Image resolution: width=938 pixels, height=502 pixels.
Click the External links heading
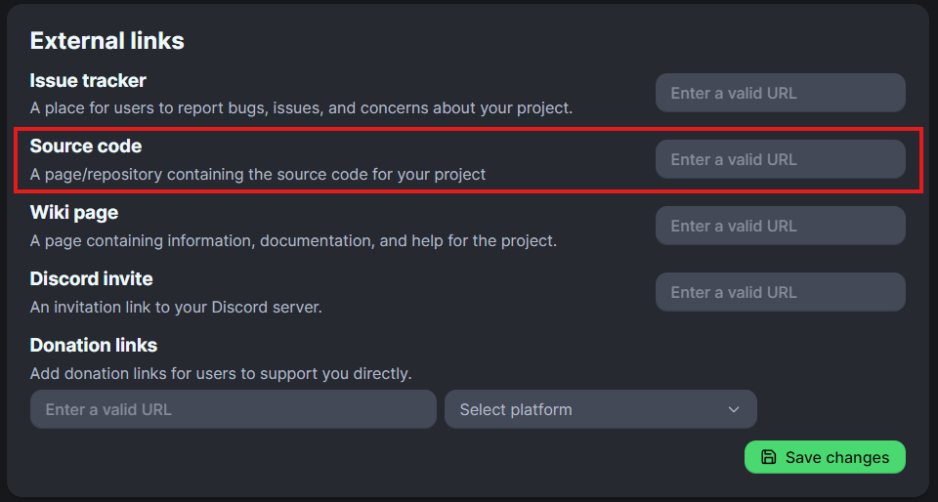[107, 40]
